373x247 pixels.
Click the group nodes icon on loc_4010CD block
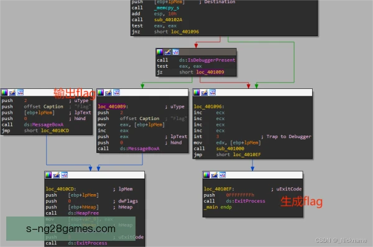point(65,175)
